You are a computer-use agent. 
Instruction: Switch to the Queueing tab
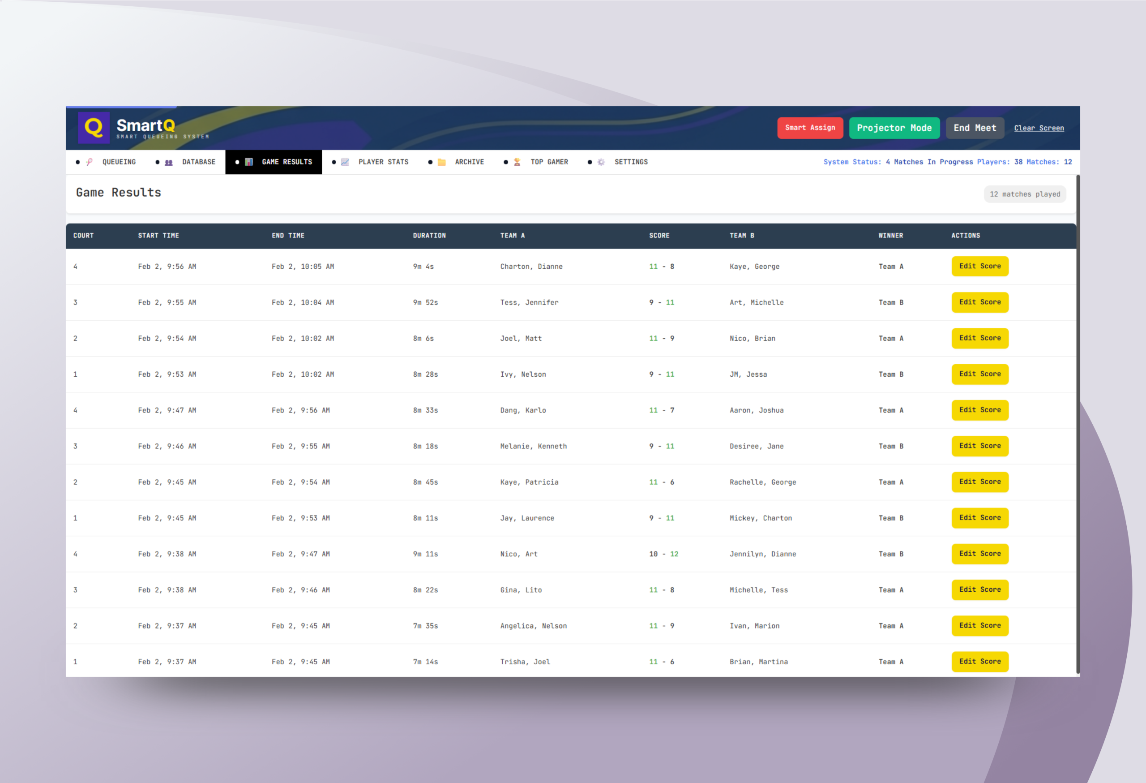point(119,162)
